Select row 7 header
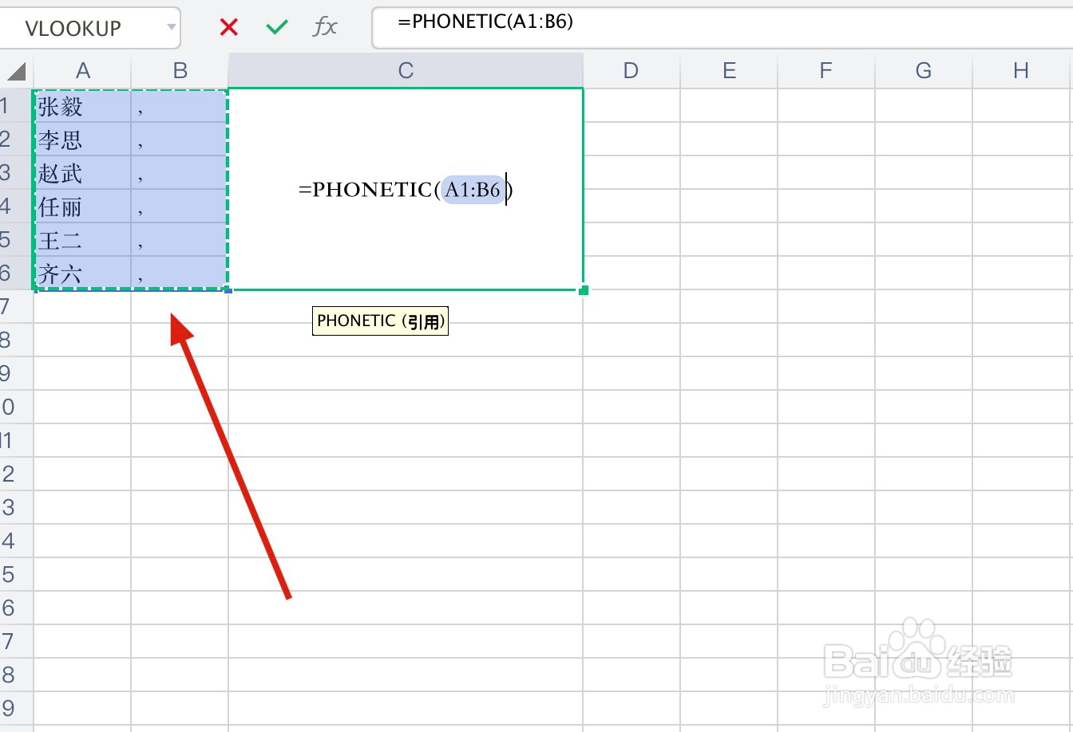Viewport: 1073px width, 732px height. pos(16,306)
